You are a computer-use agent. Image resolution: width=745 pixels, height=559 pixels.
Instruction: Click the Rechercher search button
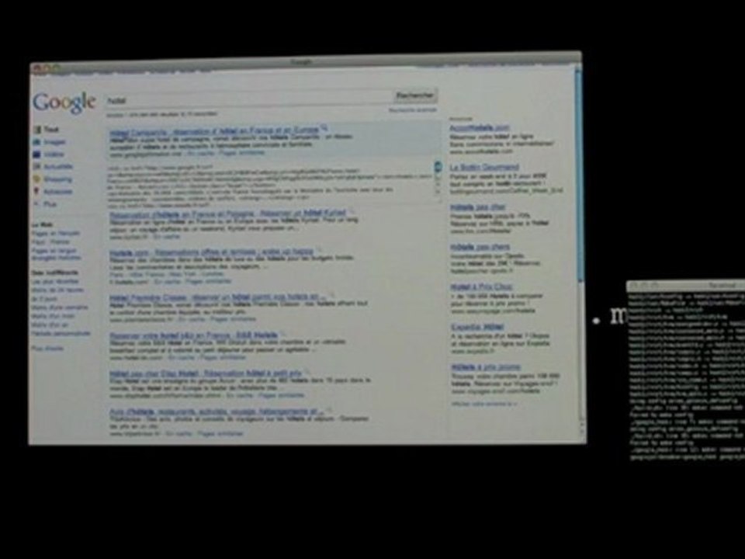click(414, 95)
